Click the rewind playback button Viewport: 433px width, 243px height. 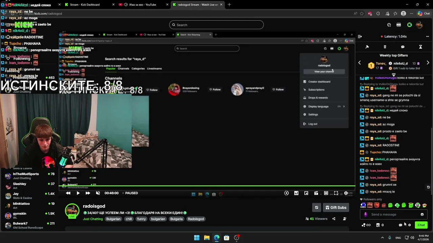click(68, 193)
